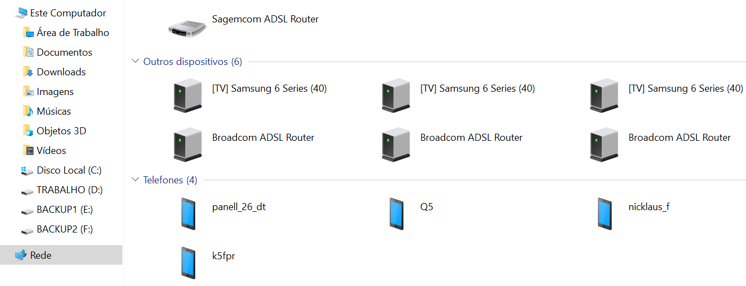Select Disco Local (C:) drive

point(69,170)
